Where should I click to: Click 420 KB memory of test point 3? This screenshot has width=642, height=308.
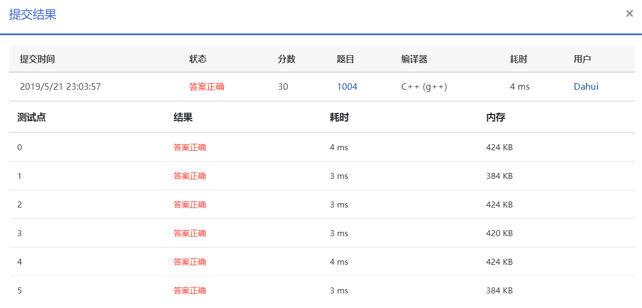tap(499, 233)
